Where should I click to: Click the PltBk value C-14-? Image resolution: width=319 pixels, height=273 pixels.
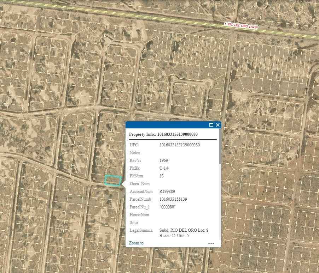pos(164,168)
